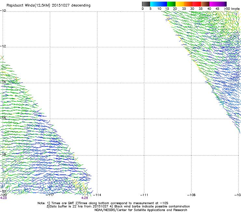Click the '-114' longitude axis label
This screenshot has width=241, height=212.
click(97, 195)
